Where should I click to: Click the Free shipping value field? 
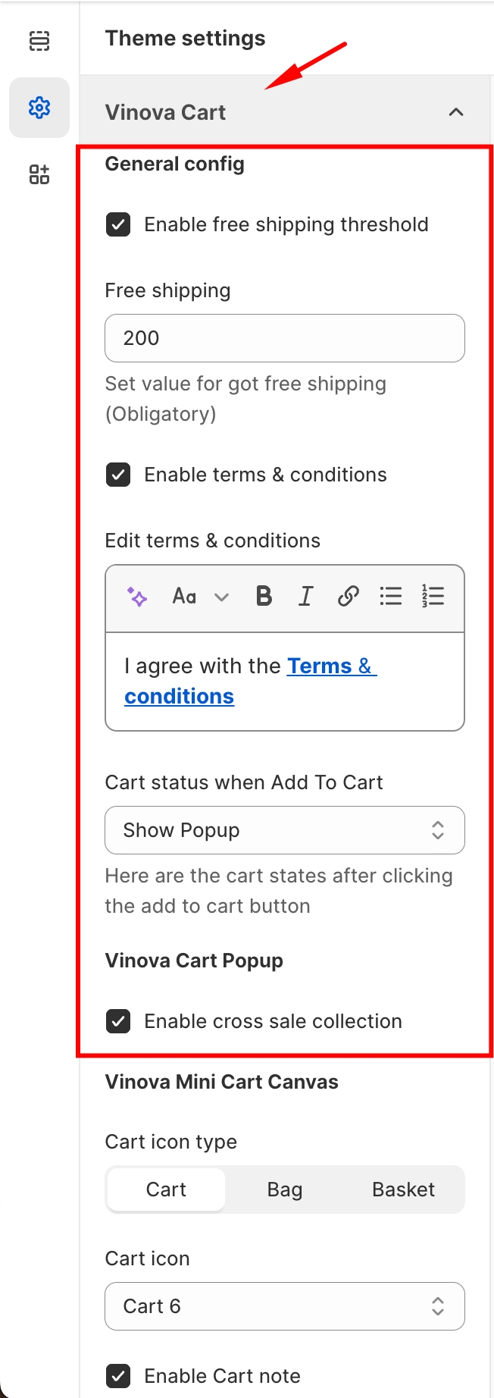(284, 338)
